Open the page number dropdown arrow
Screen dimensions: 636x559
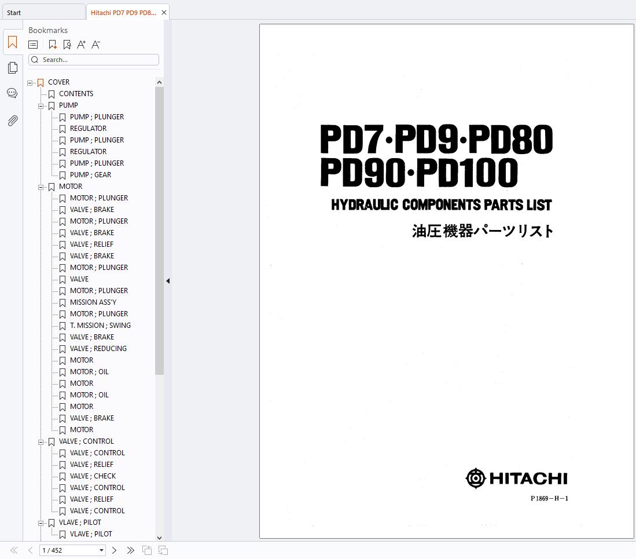click(x=101, y=550)
